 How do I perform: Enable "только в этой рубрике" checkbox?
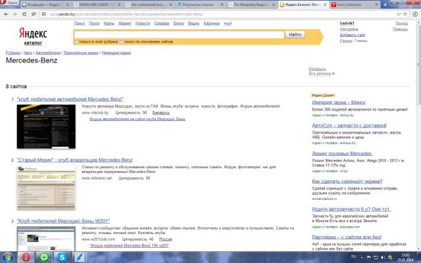76,41
